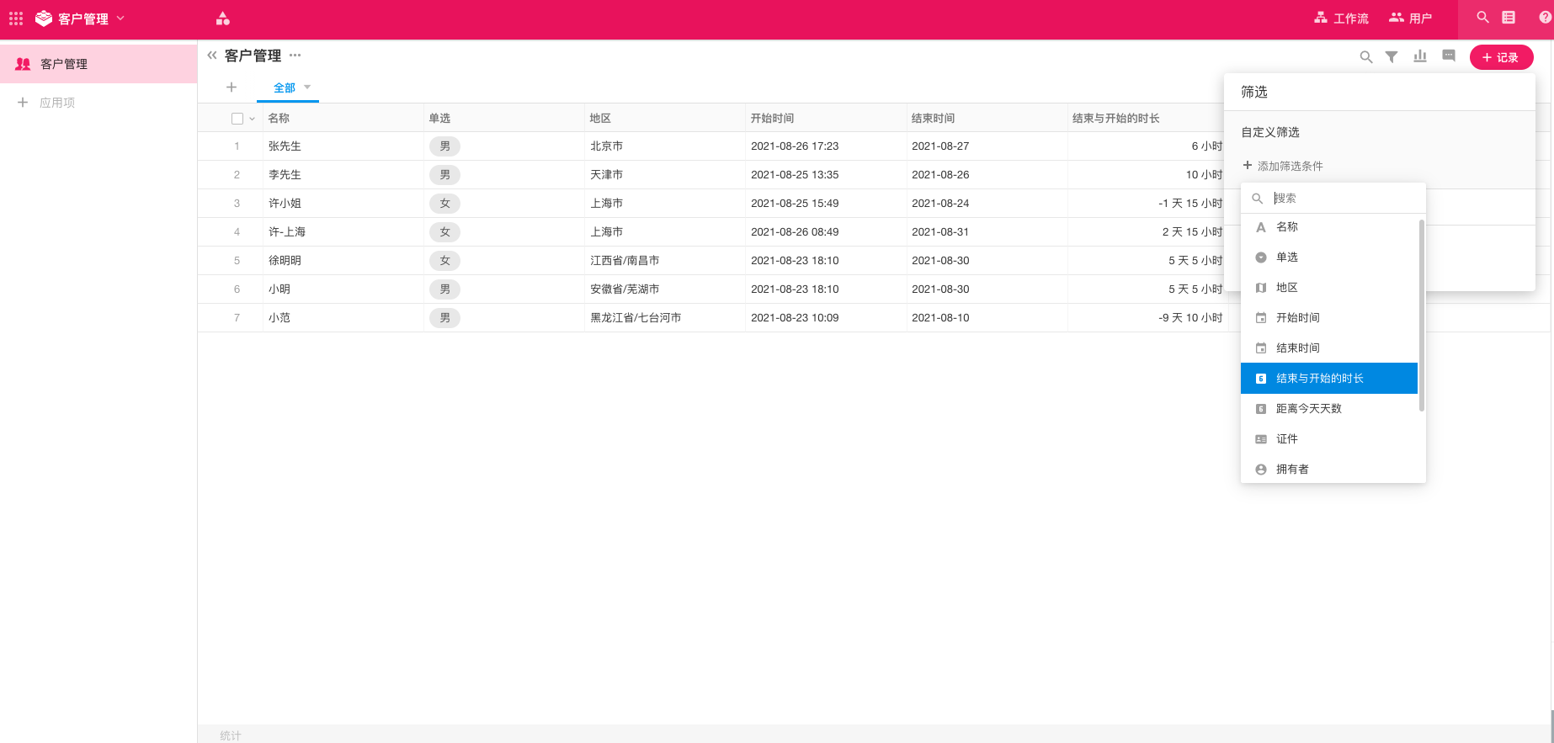Screen dimensions: 1554x743
Task: Click 统计 in the bottom bar
Action: pyautogui.click(x=231, y=735)
